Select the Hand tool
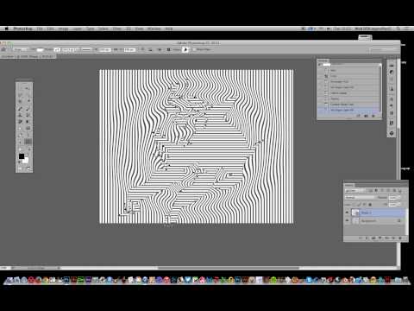Image resolution: width=414 pixels, height=311 pixels. point(20,149)
